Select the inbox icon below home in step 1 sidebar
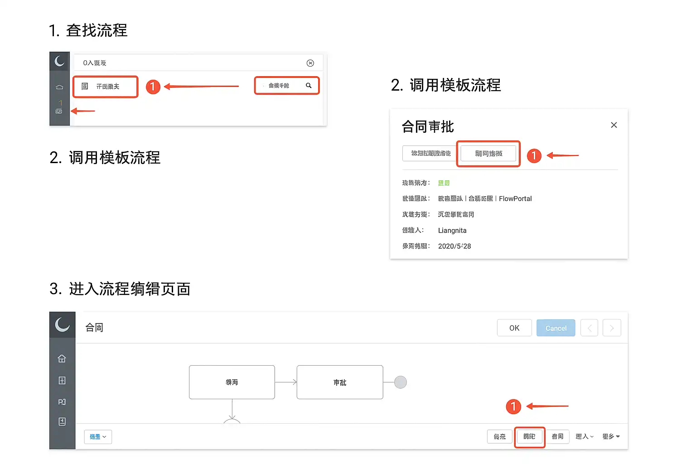Screen dimensions: 696x464 pos(59,111)
